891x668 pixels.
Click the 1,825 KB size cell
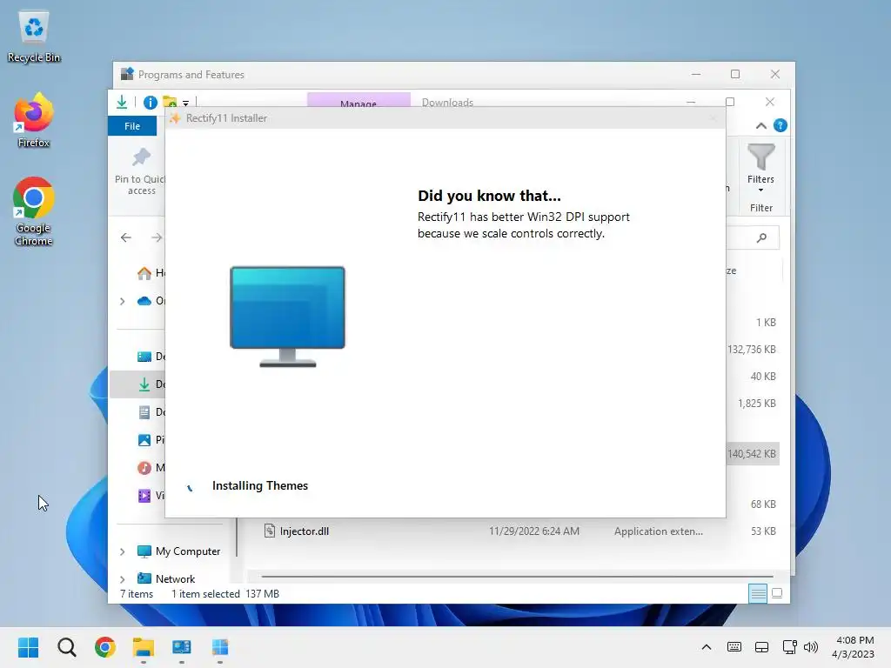tap(757, 404)
